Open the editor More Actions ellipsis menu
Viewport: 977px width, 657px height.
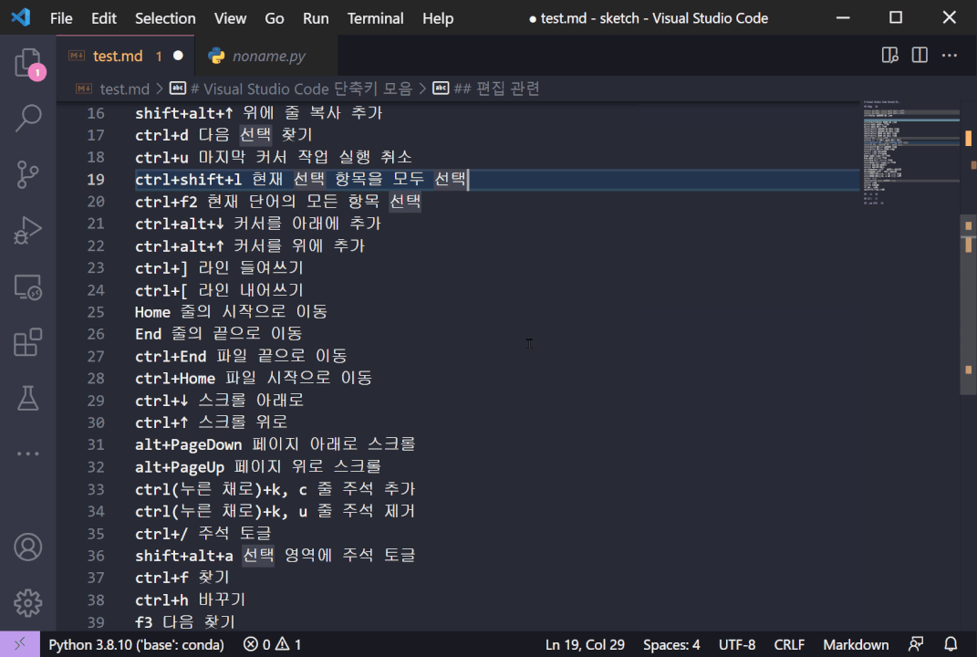(949, 55)
